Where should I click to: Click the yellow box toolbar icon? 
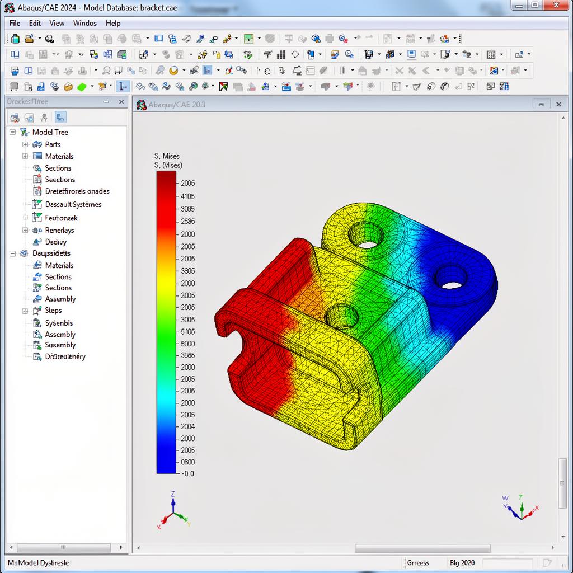(x=68, y=87)
